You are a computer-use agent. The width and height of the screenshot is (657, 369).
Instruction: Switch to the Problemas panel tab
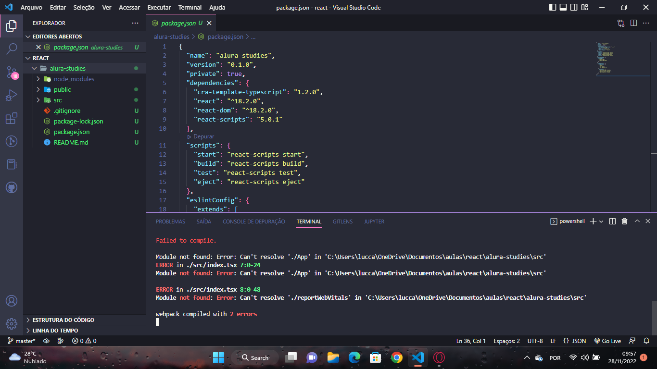(x=170, y=221)
